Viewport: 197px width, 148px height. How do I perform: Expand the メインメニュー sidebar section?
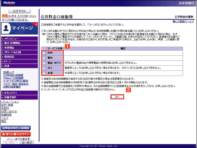(x=19, y=39)
